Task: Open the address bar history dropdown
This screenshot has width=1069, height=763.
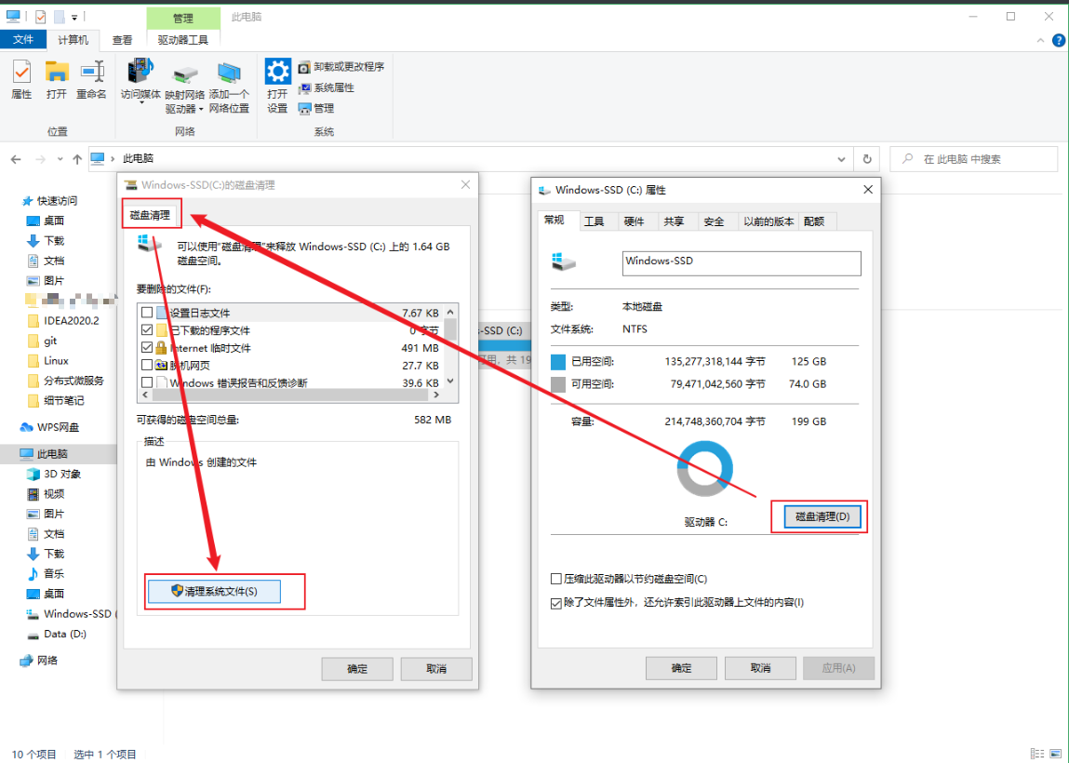Action: tap(841, 159)
